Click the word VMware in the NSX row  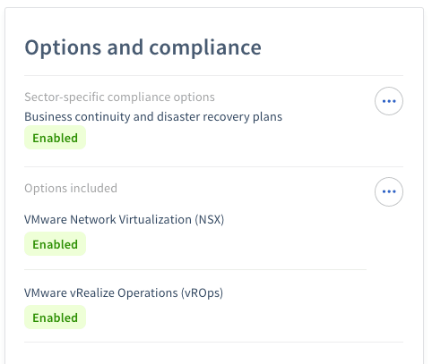tap(46, 220)
